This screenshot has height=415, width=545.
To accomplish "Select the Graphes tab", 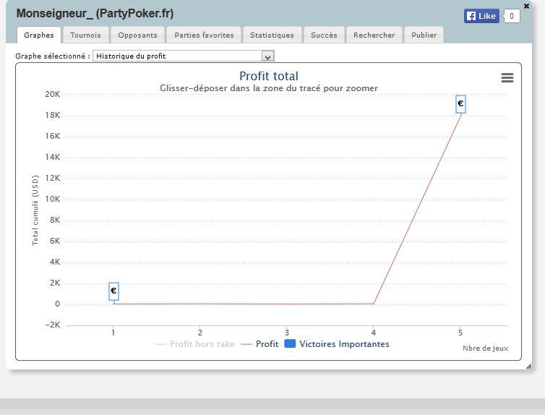I will [39, 35].
